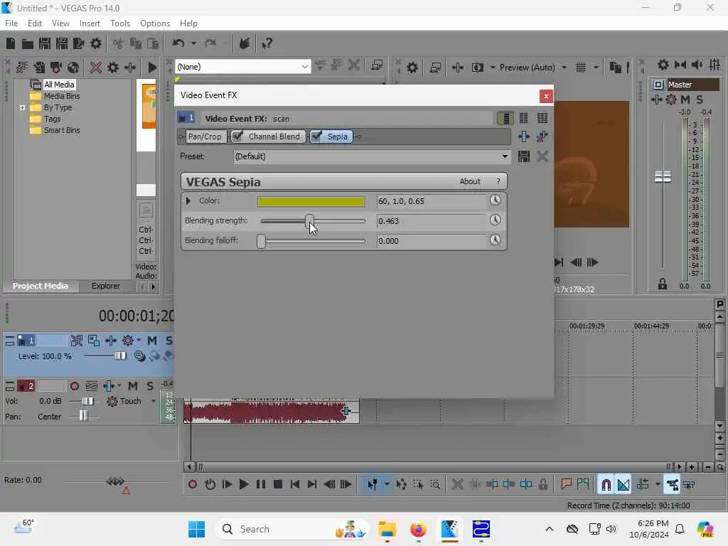Viewport: 728px width, 546px height.
Task: Open Master bus FX gear icon
Action: (671, 100)
